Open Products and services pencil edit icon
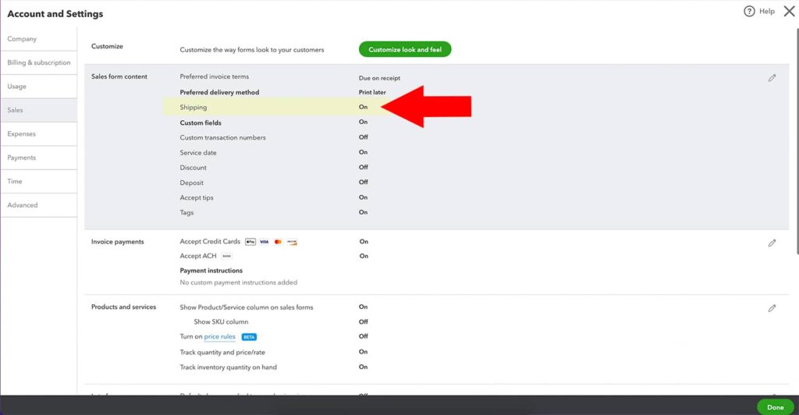Viewport: 799px width, 415px height. (x=772, y=308)
